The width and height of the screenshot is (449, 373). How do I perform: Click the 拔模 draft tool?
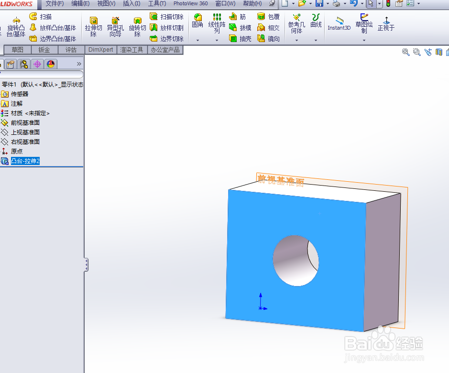[240, 28]
